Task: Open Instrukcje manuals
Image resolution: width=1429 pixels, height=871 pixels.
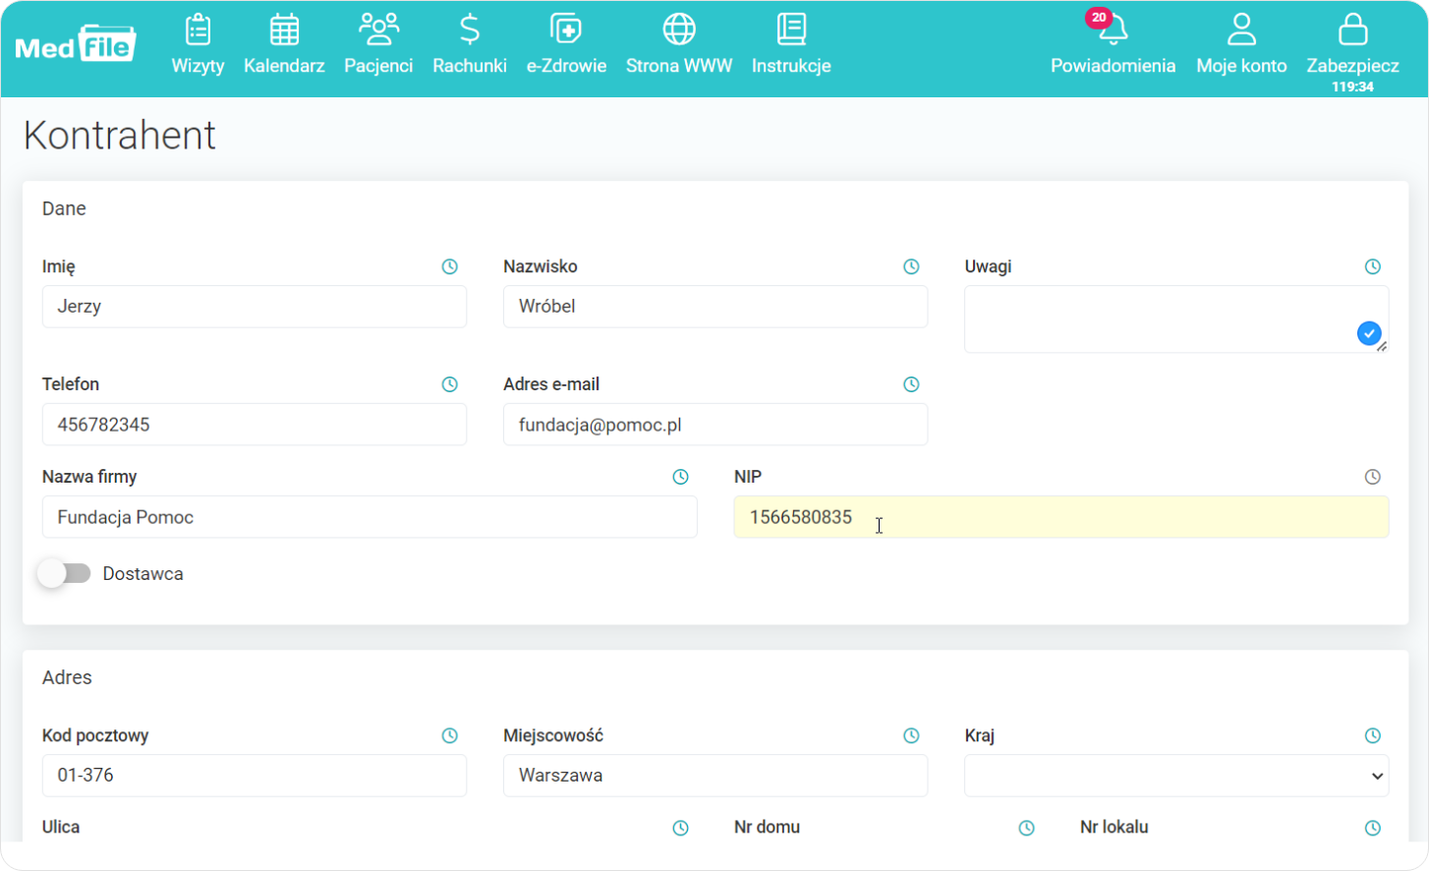Action: tap(791, 44)
